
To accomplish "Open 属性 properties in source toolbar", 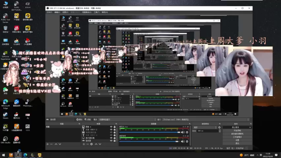I will pyautogui.click(x=79, y=119).
